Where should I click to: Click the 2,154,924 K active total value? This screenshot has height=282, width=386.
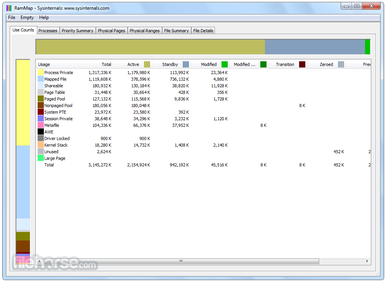coord(138,165)
